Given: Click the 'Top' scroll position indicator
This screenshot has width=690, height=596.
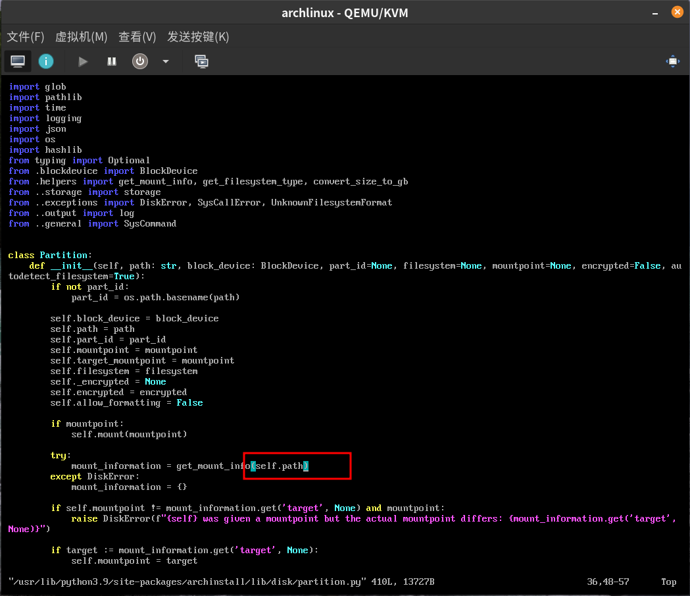Looking at the screenshot, I should tap(668, 582).
